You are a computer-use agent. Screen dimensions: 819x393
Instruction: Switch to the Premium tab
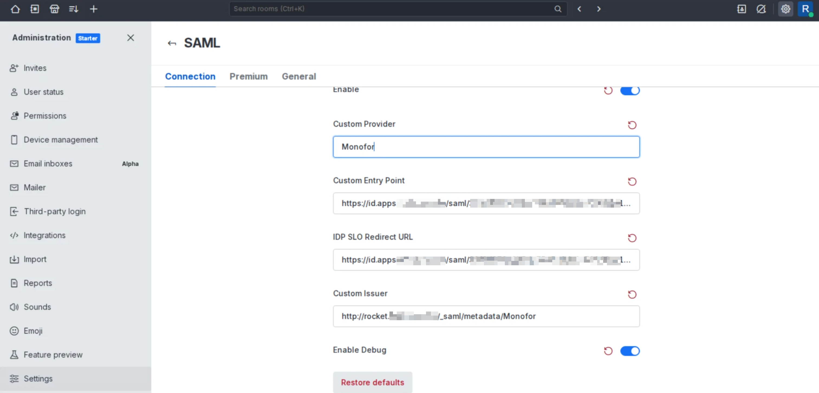[x=249, y=76]
